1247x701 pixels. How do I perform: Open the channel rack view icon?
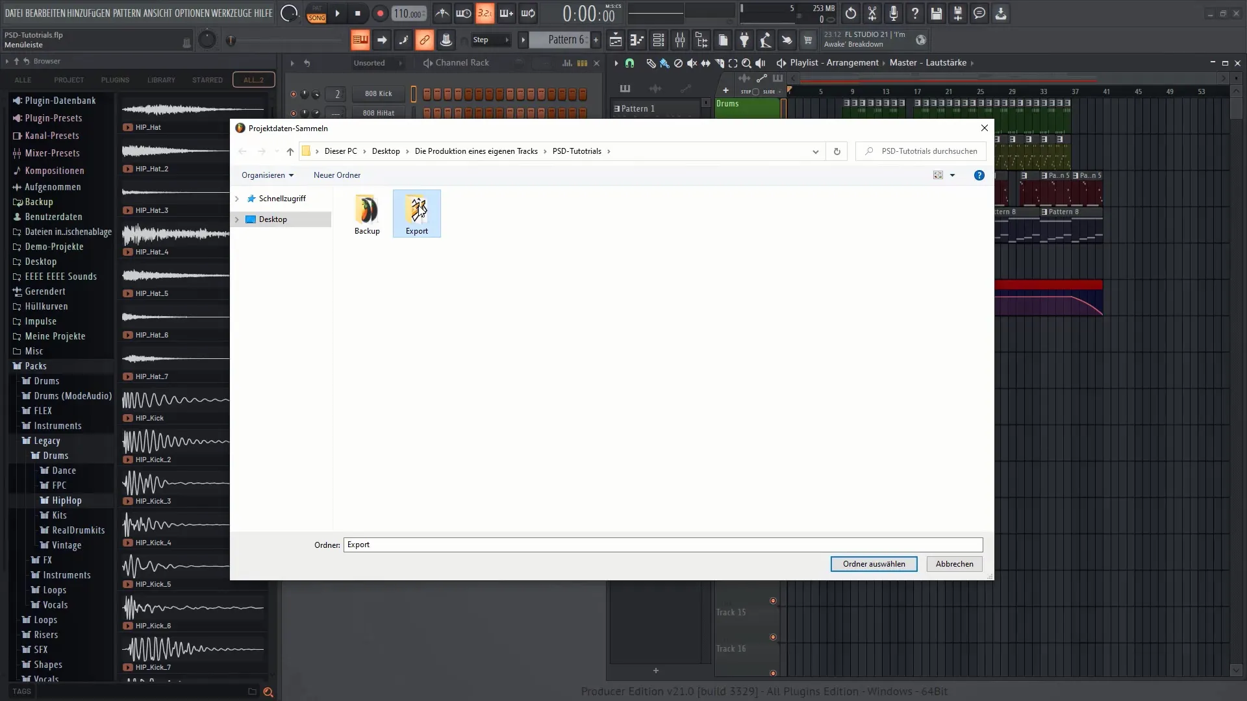tap(659, 40)
